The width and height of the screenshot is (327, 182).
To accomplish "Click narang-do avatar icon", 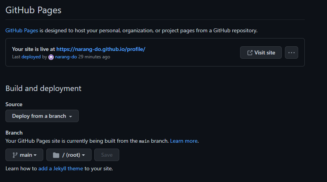I will click(51, 57).
